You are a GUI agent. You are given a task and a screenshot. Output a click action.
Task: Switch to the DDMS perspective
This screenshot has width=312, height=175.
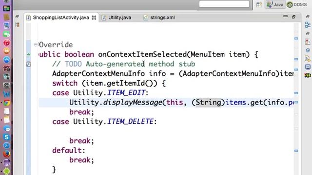pos(297,4)
